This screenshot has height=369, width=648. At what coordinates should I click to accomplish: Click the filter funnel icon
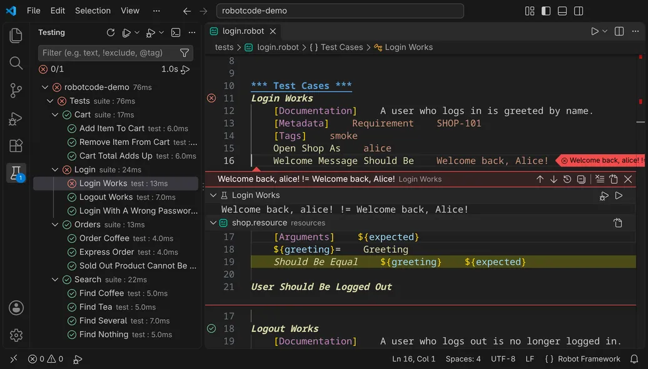point(185,53)
